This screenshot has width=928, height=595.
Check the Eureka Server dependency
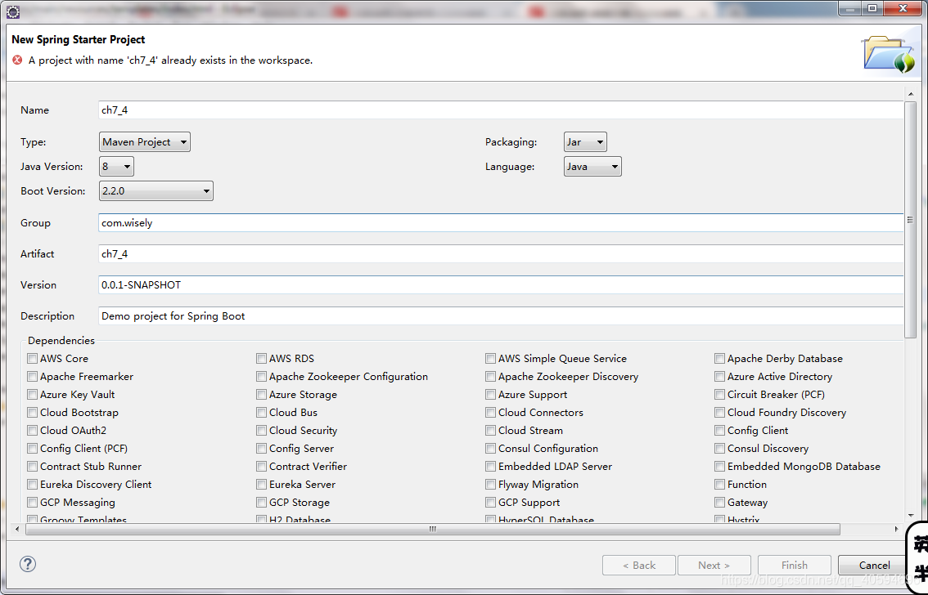[261, 484]
